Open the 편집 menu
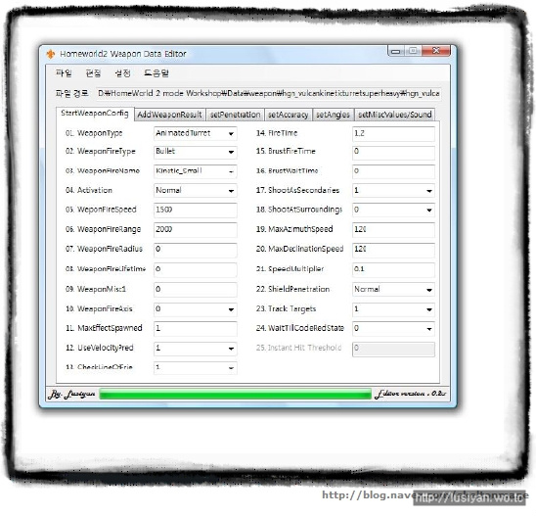 click(93, 72)
